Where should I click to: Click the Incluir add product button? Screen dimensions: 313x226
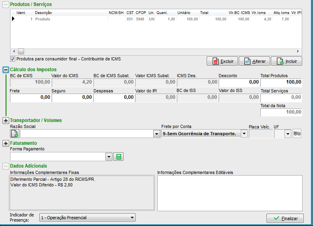click(287, 61)
